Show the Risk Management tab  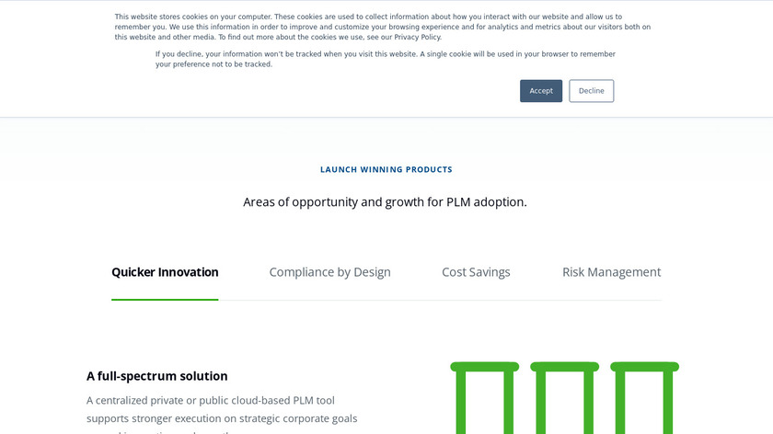point(611,272)
